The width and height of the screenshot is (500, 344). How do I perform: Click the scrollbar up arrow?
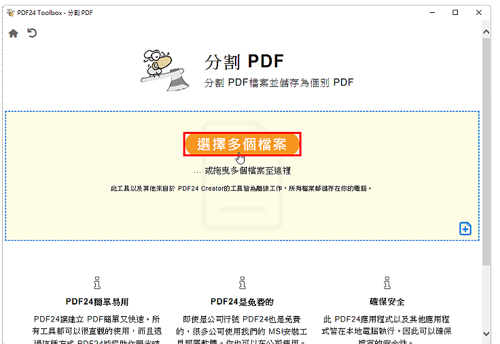[x=486, y=31]
